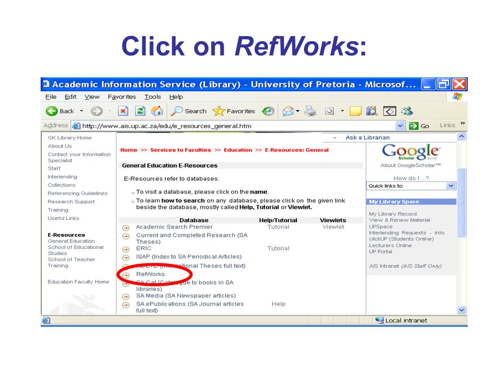The image size is (488, 366).
Task: Click the Home icon in toolbar
Action: coord(157,111)
